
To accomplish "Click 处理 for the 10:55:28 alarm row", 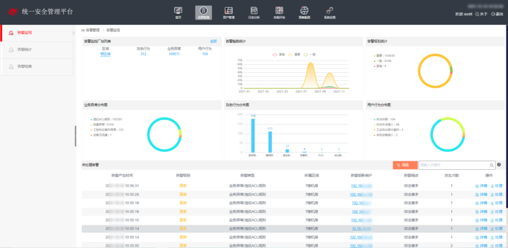I will (497, 195).
